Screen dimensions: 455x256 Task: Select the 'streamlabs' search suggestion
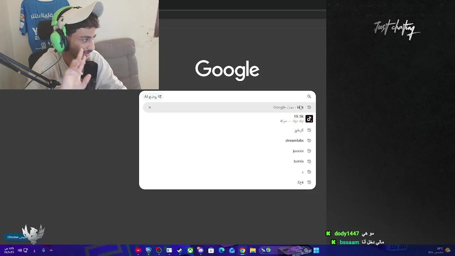click(x=227, y=140)
